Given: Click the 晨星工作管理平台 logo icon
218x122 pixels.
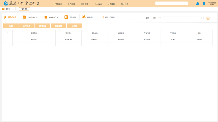Looking at the screenshot, I should (6, 3).
